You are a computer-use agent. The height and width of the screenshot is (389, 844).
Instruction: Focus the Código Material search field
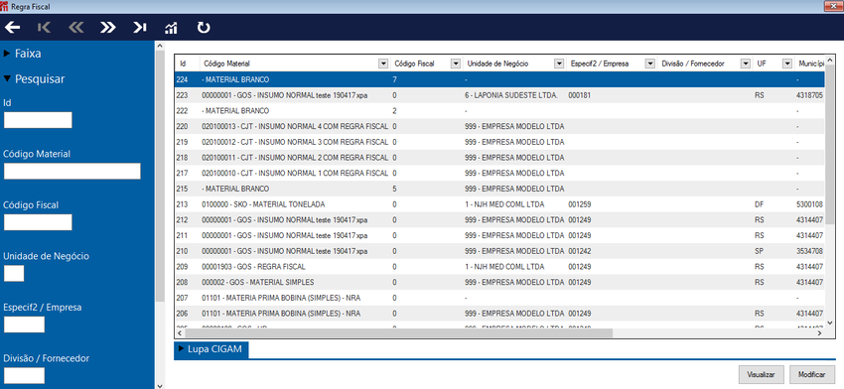pyautogui.click(x=72, y=171)
